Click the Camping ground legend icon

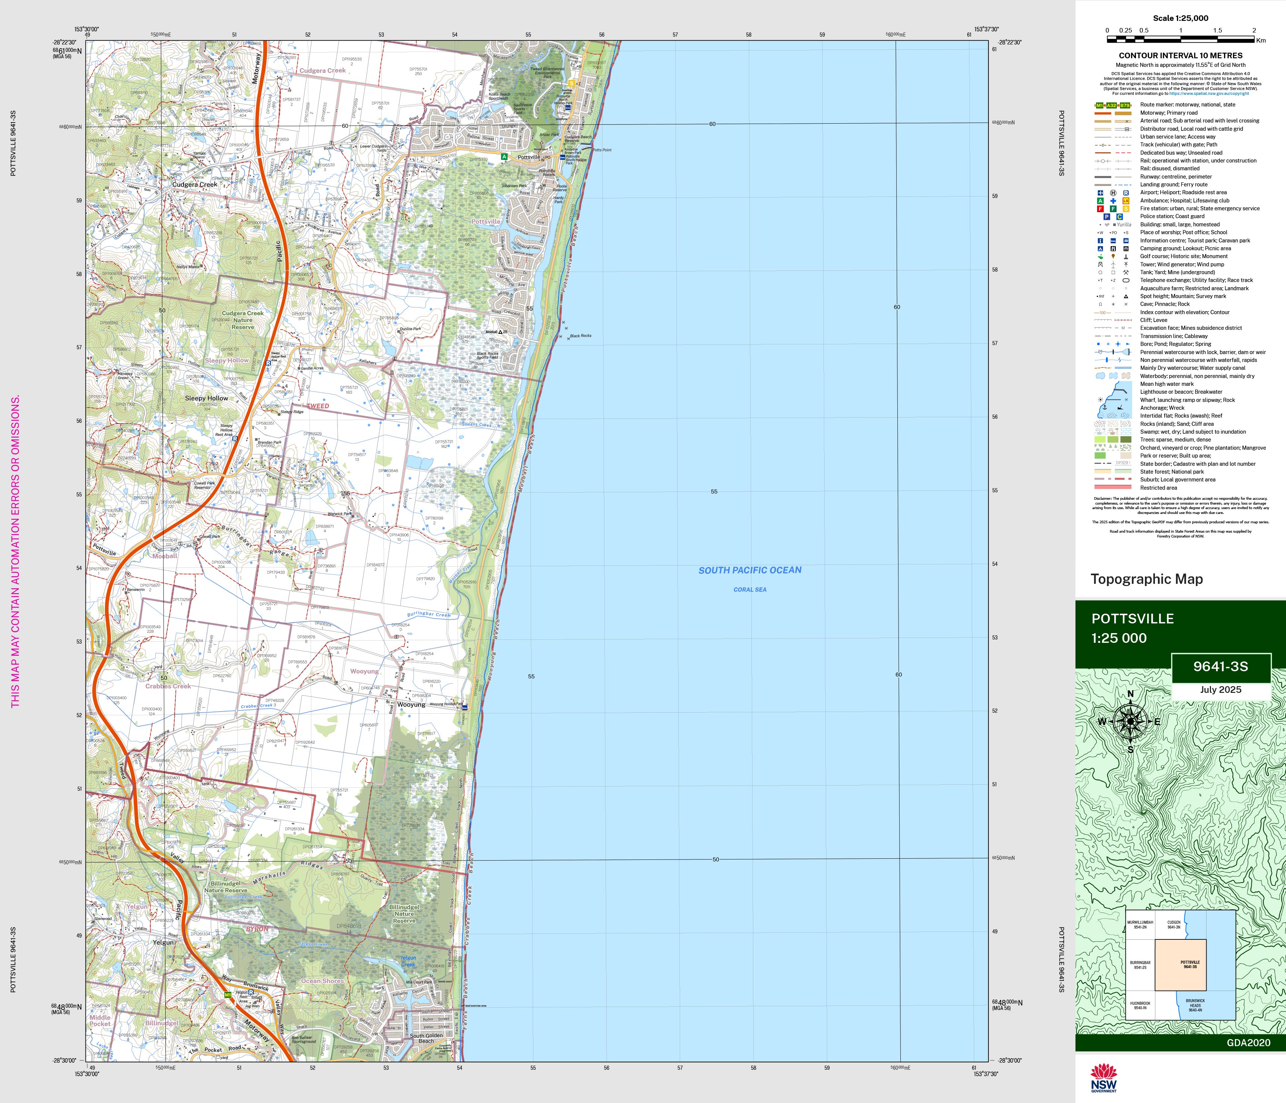(1100, 249)
